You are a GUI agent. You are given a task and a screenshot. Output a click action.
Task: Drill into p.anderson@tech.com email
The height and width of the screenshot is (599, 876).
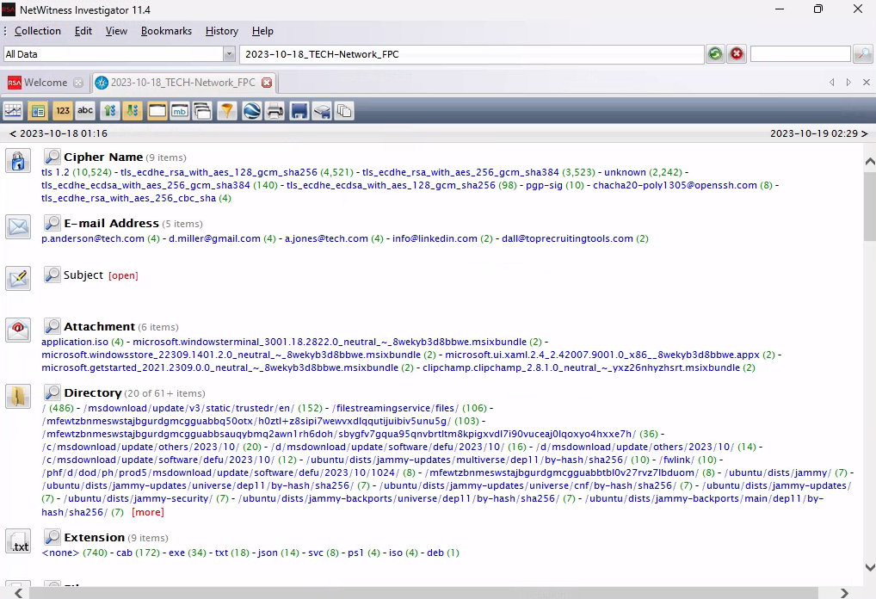coord(93,238)
